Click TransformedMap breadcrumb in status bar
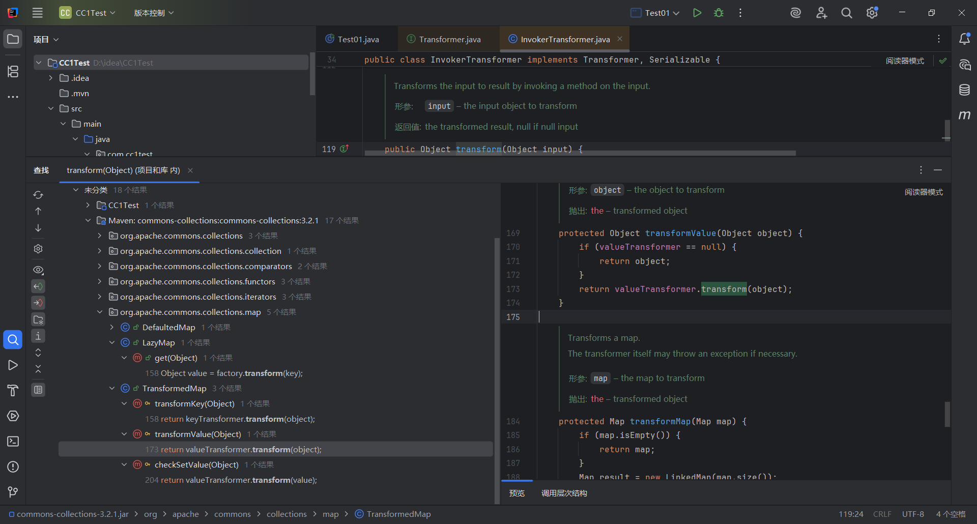Image resolution: width=977 pixels, height=524 pixels. pos(393,514)
